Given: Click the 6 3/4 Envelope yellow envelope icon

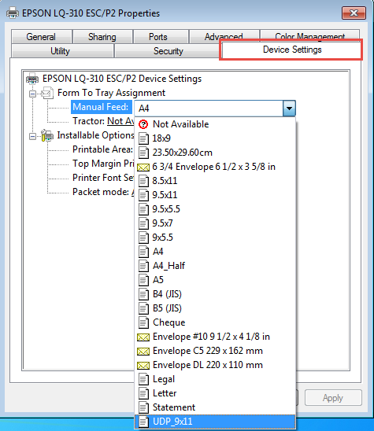Looking at the screenshot, I should click(x=143, y=167).
